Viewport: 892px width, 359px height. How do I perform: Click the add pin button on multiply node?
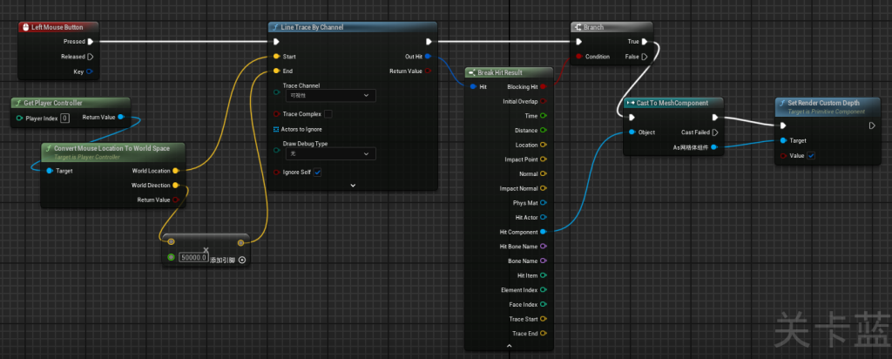click(x=242, y=259)
